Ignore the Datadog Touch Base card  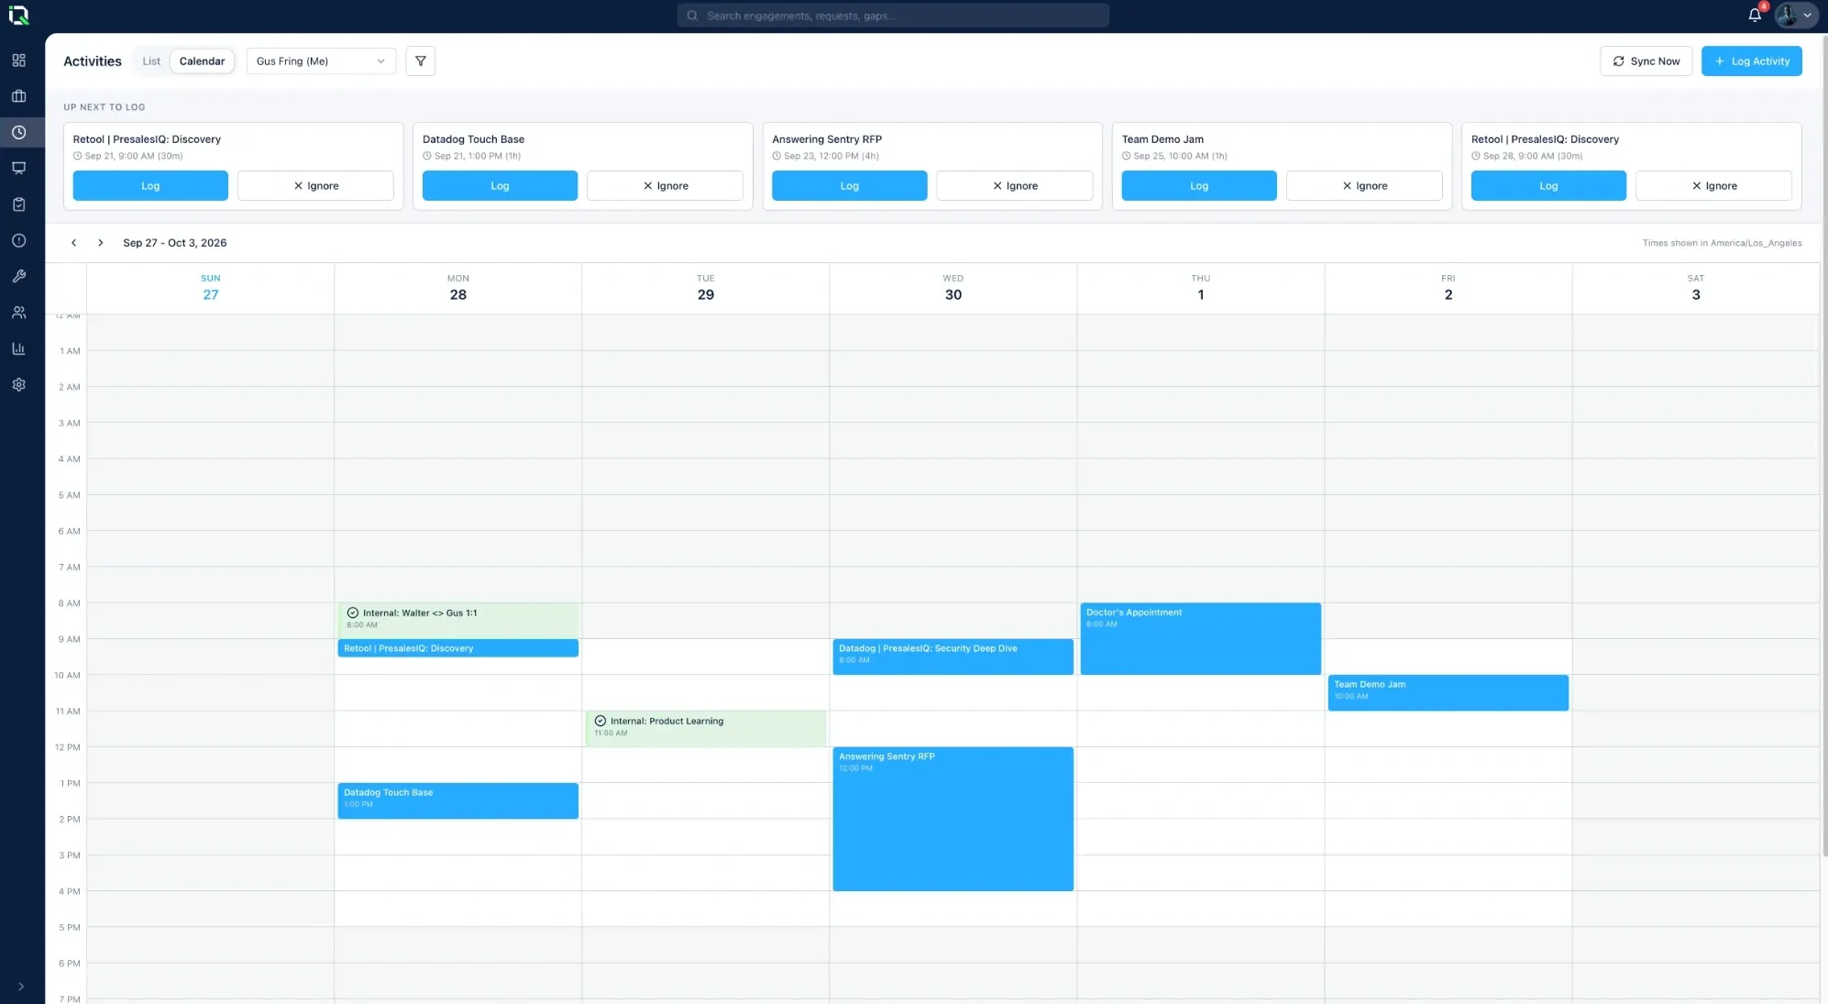665,185
